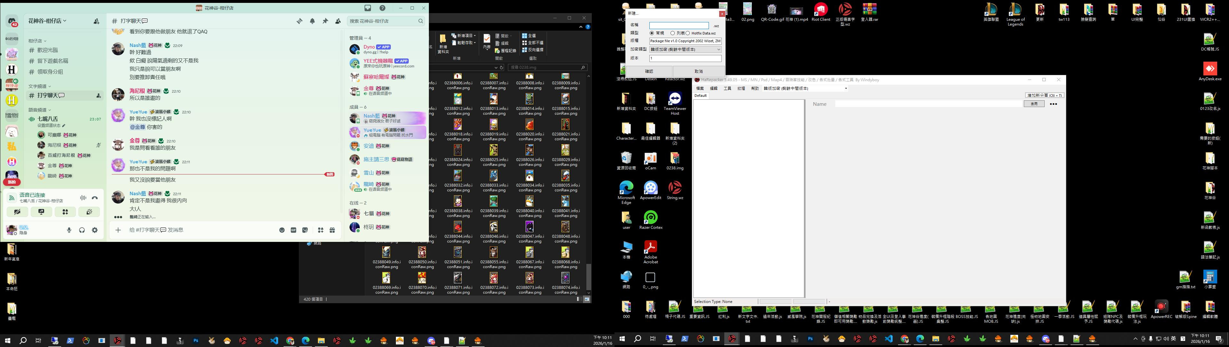
Task: Select the 列表 radio button
Action: 672,33
